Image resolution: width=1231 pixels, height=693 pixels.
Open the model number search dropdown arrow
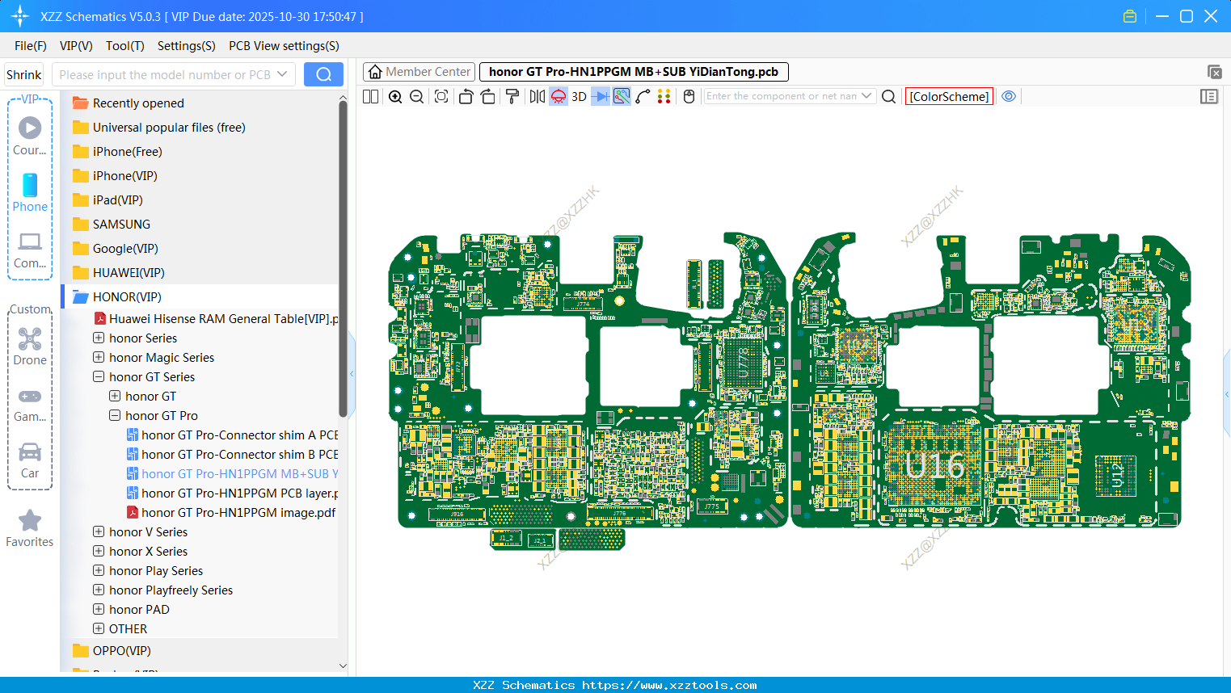tap(282, 74)
